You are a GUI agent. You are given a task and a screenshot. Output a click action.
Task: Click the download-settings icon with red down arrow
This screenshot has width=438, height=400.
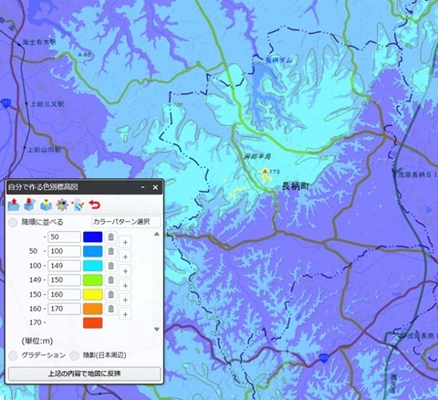(30, 205)
